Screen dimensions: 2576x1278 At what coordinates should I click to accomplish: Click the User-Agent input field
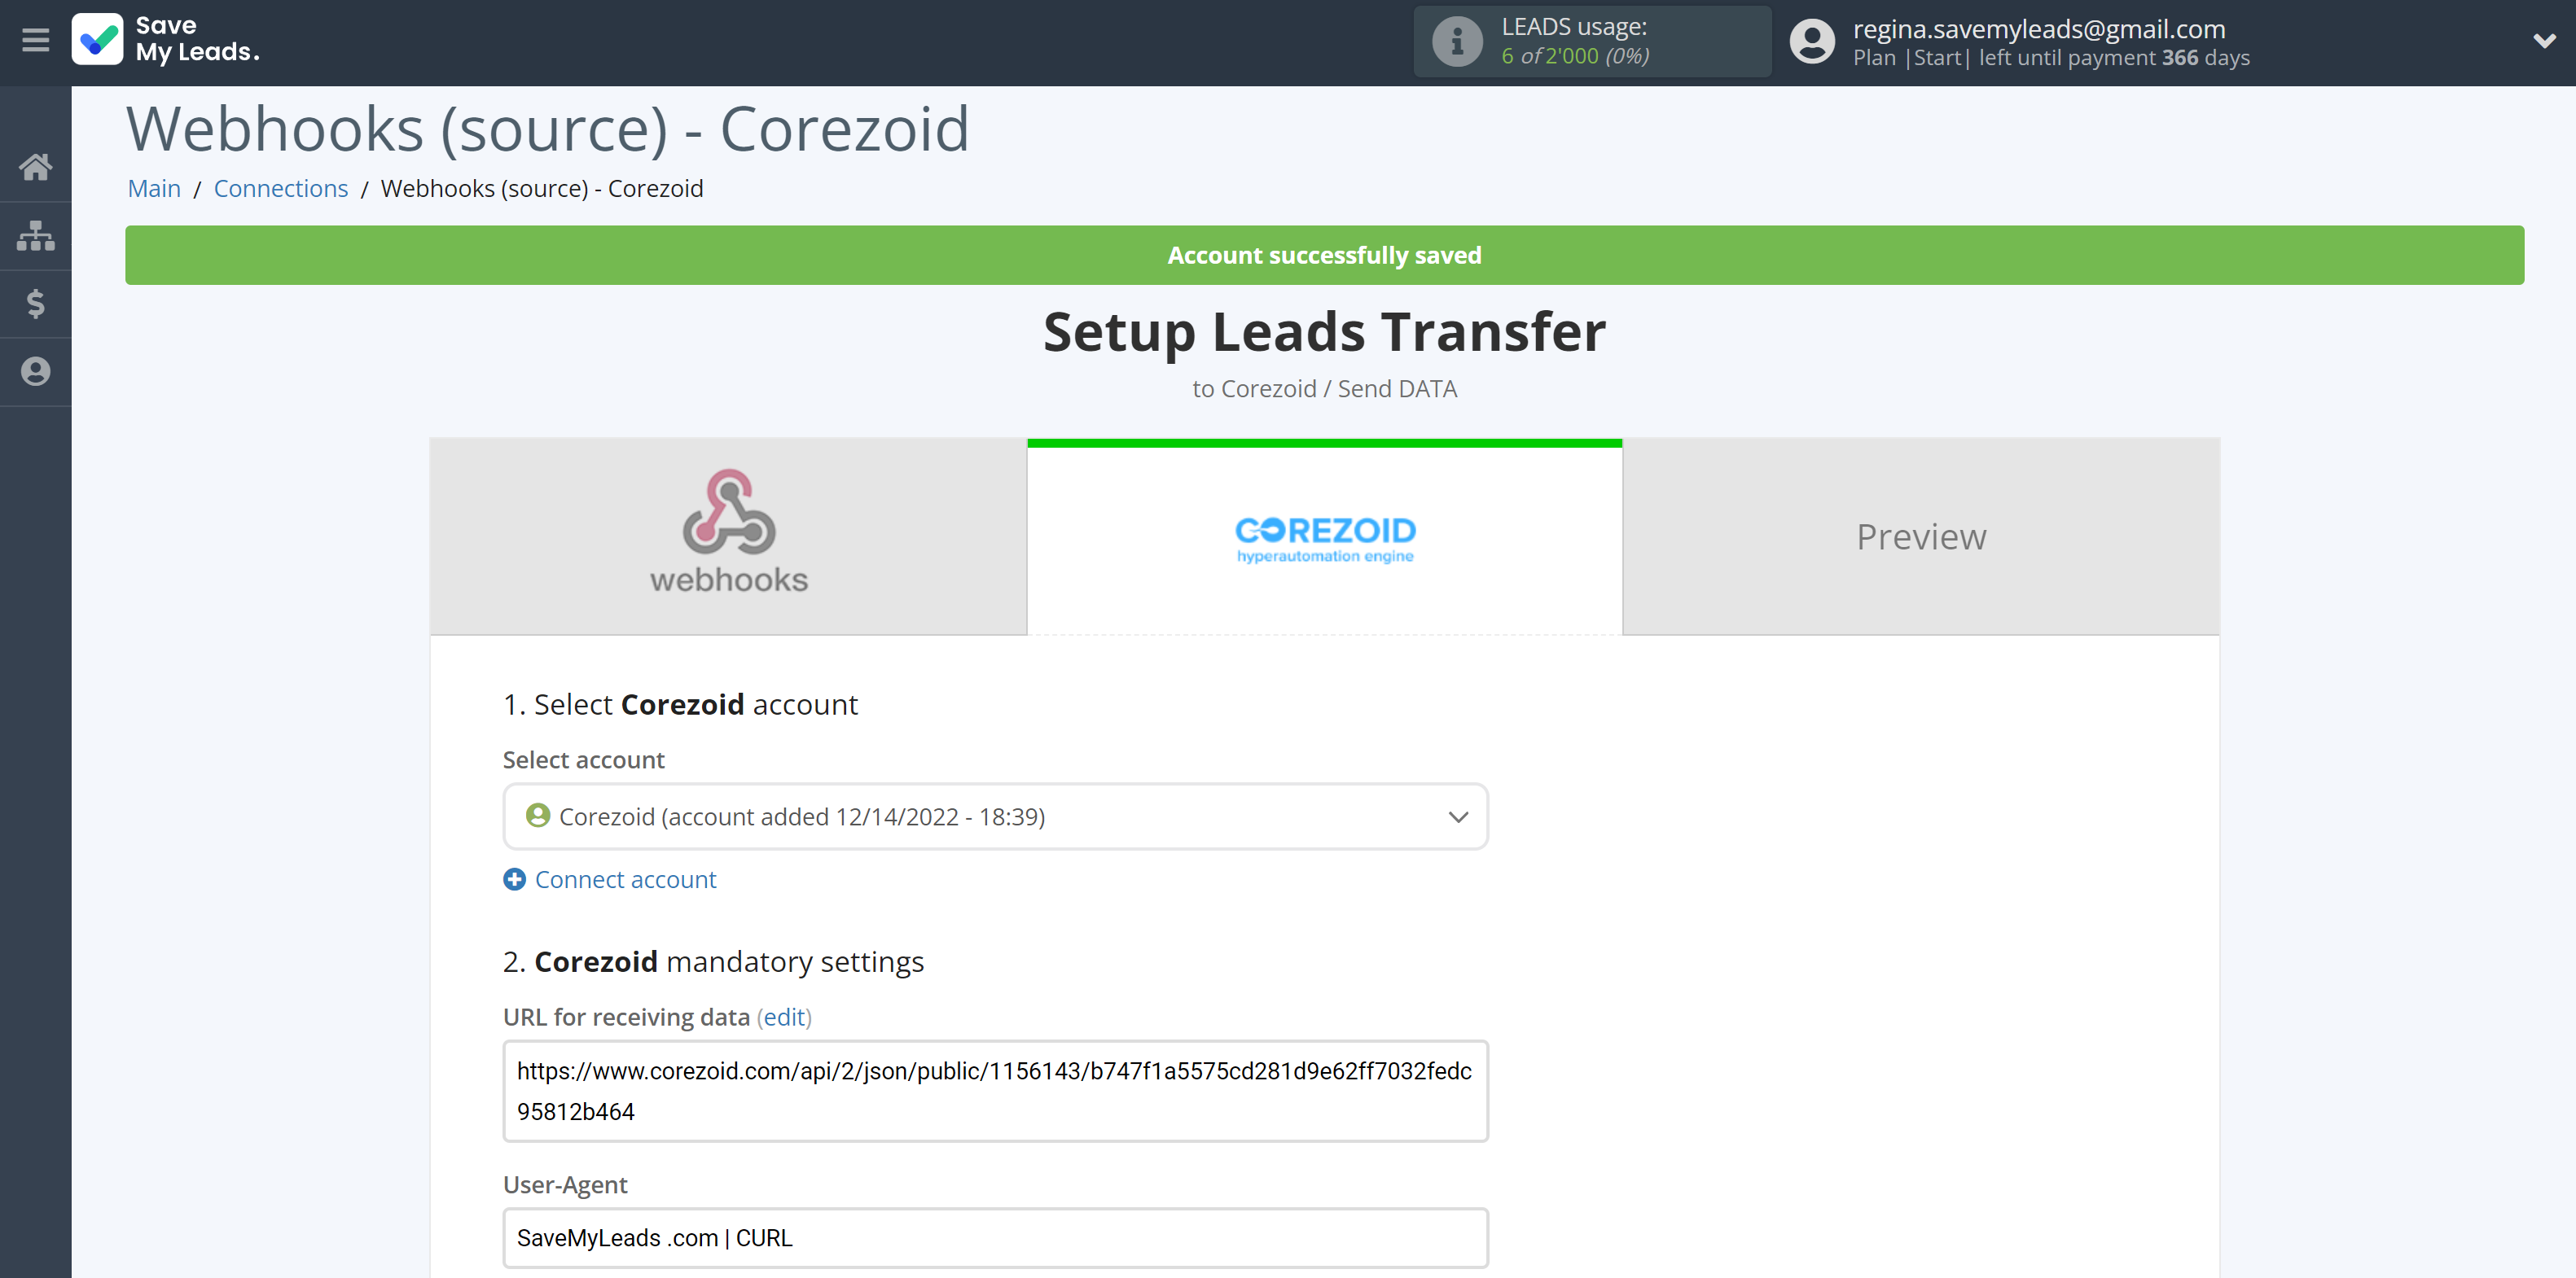[995, 1238]
